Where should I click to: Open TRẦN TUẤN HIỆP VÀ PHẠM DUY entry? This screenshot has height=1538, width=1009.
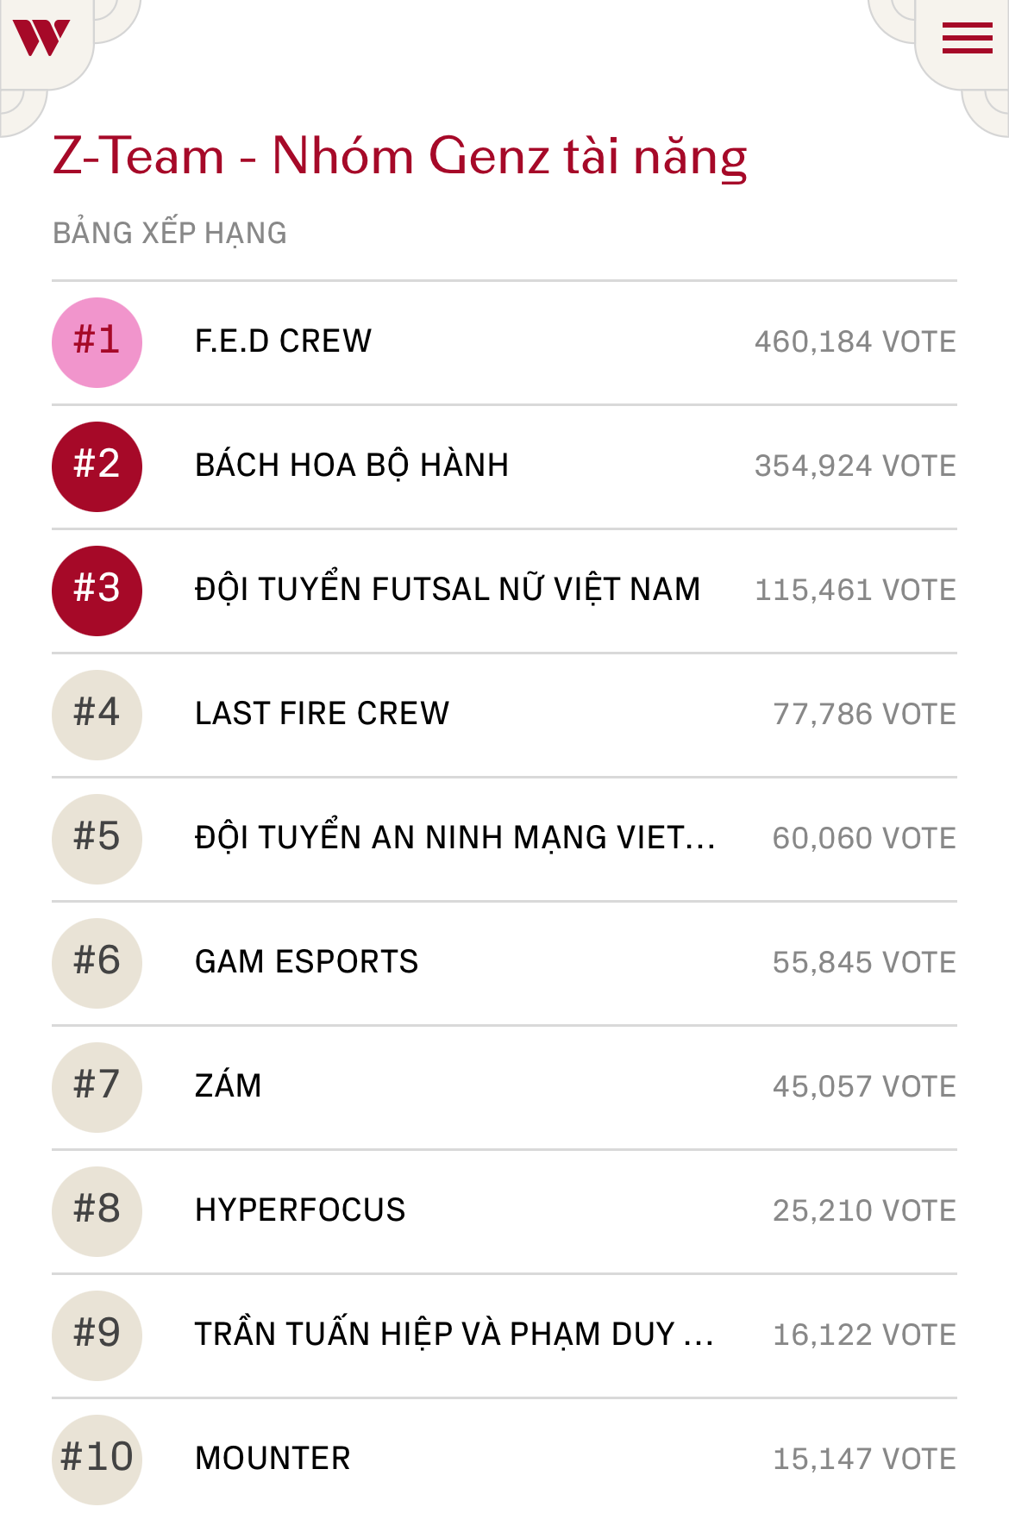coord(454,1335)
